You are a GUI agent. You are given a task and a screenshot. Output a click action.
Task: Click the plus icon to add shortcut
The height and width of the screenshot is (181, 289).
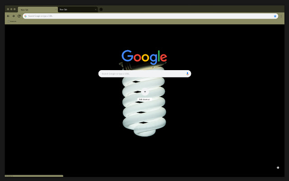[x=145, y=92]
